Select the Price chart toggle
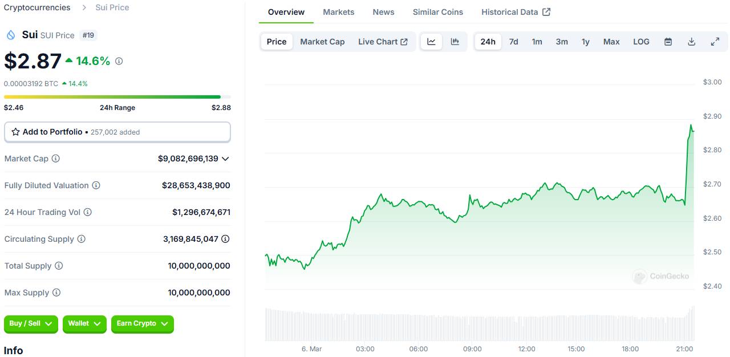This screenshot has width=730, height=357. (x=277, y=42)
